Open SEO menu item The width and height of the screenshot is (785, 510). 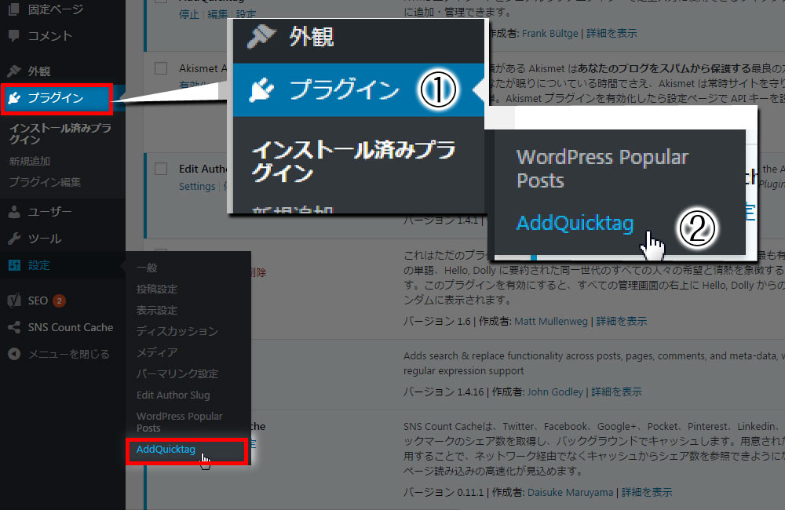point(38,301)
